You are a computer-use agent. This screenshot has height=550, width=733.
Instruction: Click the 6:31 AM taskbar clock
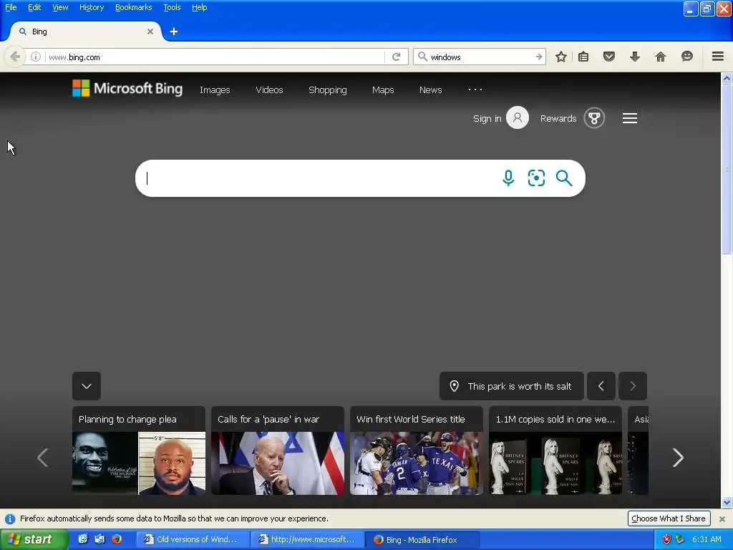707,539
